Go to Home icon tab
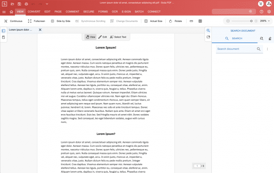This screenshot has height=173, width=274. tap(11, 12)
